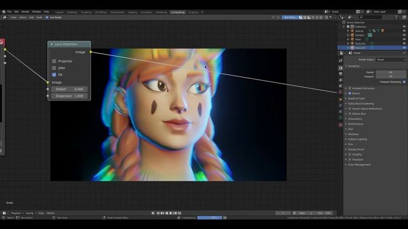This screenshot has height=229, width=408.
Task: Open the editor type selector icon
Action: point(4,17)
